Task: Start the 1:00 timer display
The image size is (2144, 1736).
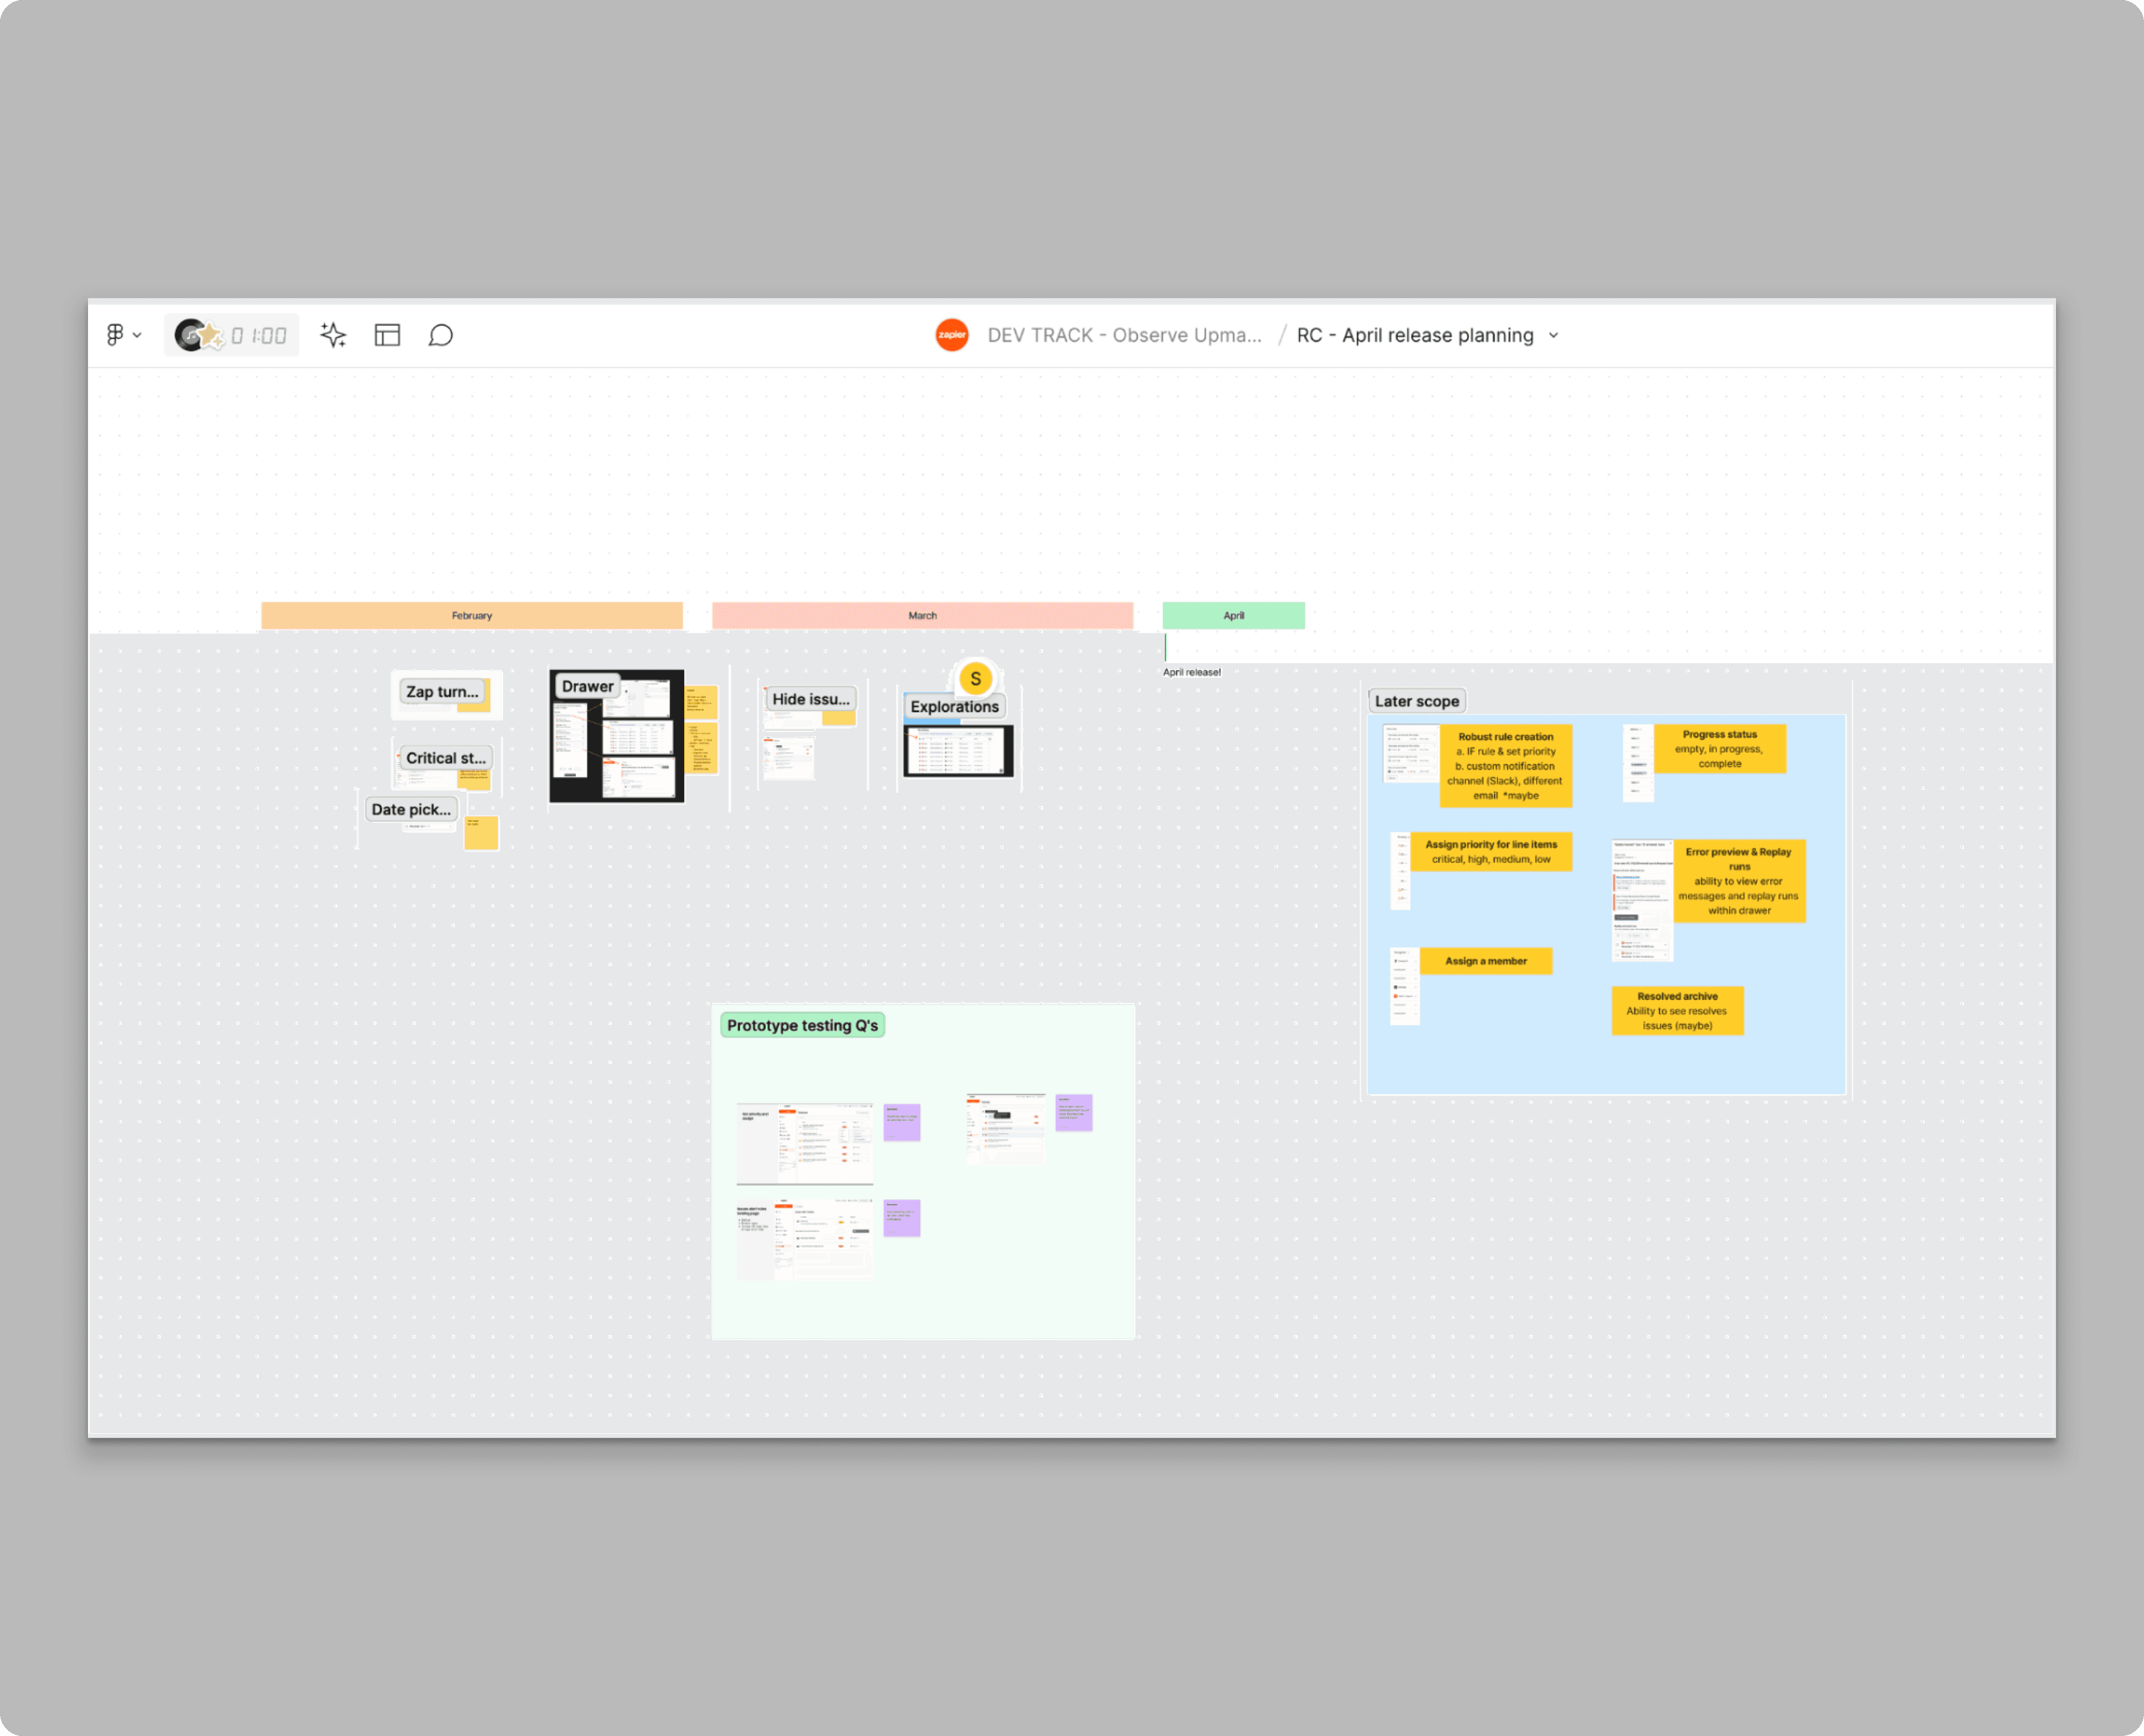Action: [x=260, y=336]
